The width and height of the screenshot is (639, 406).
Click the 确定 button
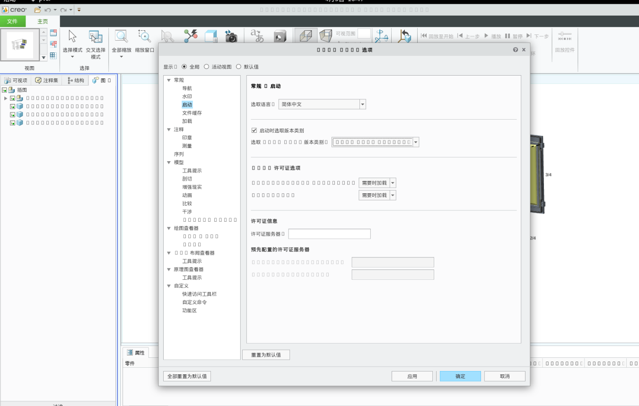460,376
